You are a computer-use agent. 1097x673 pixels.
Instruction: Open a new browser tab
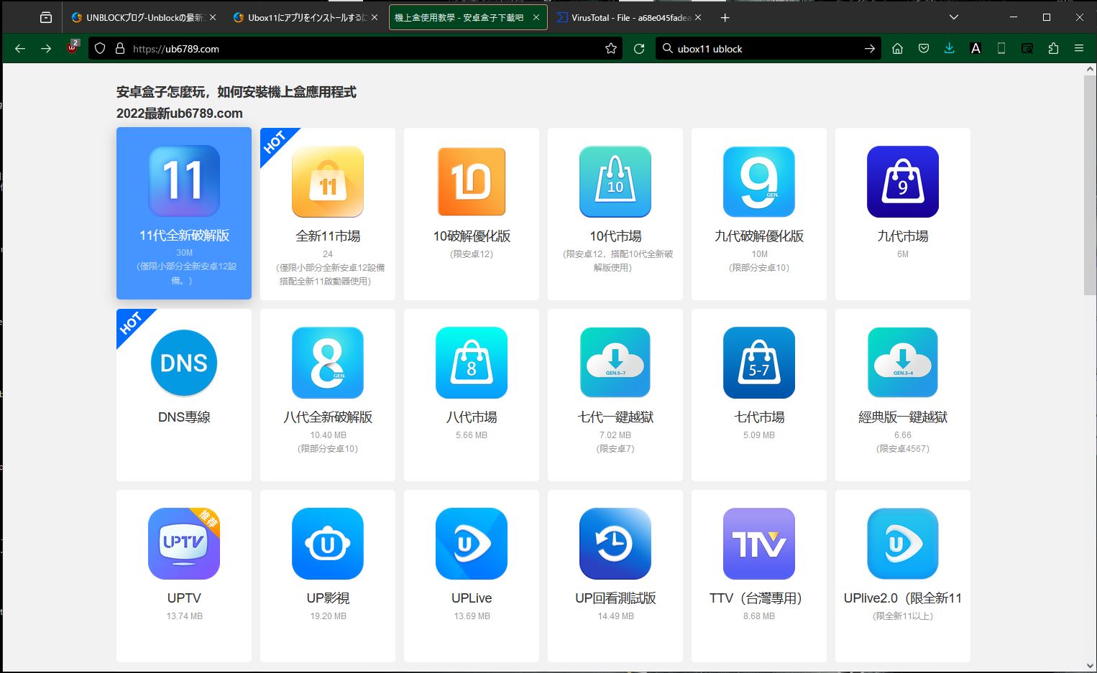coord(725,17)
